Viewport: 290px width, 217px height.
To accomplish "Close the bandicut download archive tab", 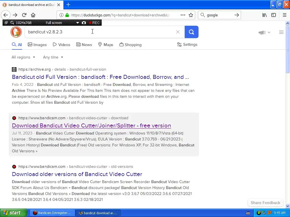I will coord(59,5).
